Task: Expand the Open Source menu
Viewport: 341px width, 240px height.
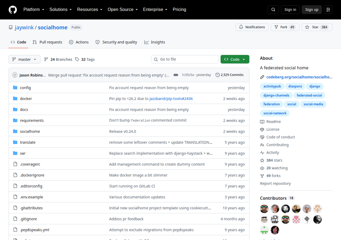Action: tap(123, 10)
